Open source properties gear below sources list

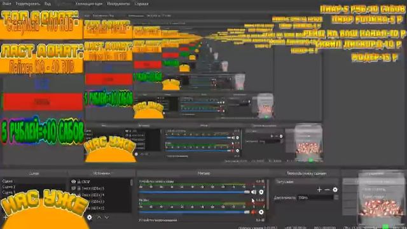(89, 217)
